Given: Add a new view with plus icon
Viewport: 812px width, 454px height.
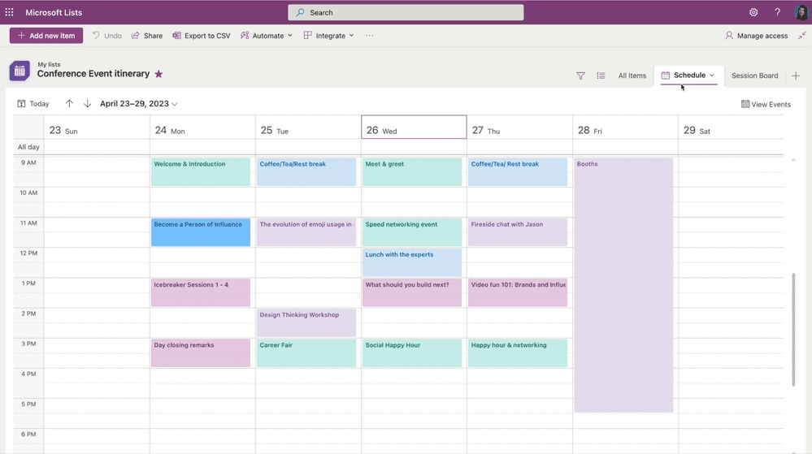Looking at the screenshot, I should click(796, 76).
